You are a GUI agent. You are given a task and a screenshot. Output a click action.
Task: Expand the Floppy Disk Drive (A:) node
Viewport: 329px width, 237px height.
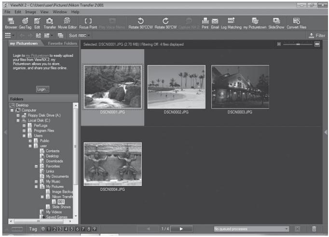point(18,115)
